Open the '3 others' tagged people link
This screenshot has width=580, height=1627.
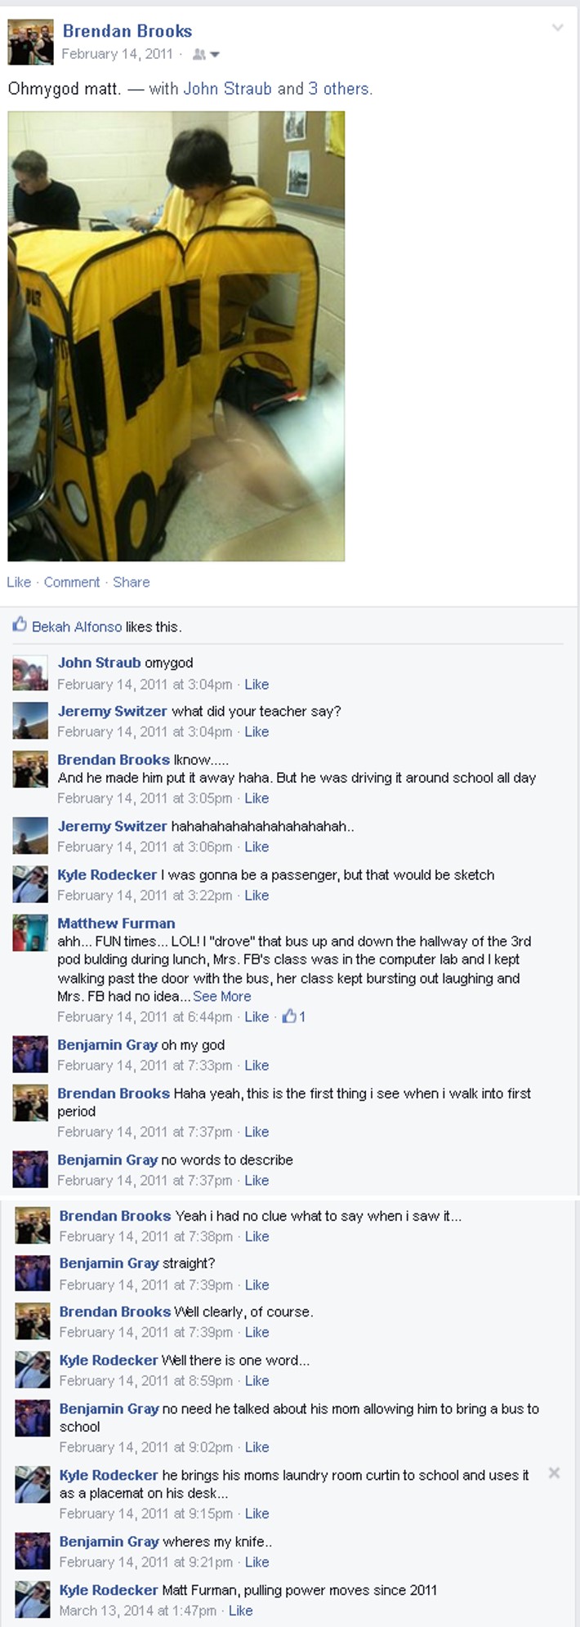[340, 88]
